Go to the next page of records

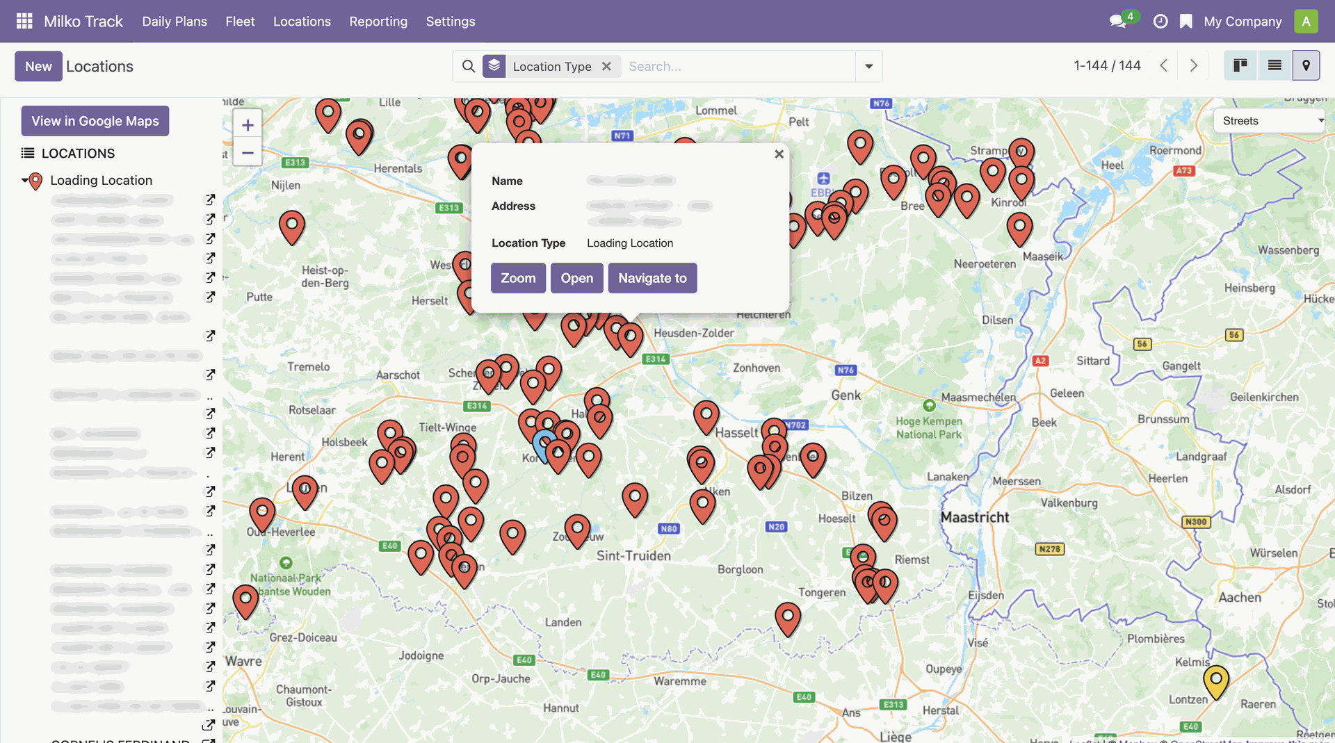tap(1194, 65)
